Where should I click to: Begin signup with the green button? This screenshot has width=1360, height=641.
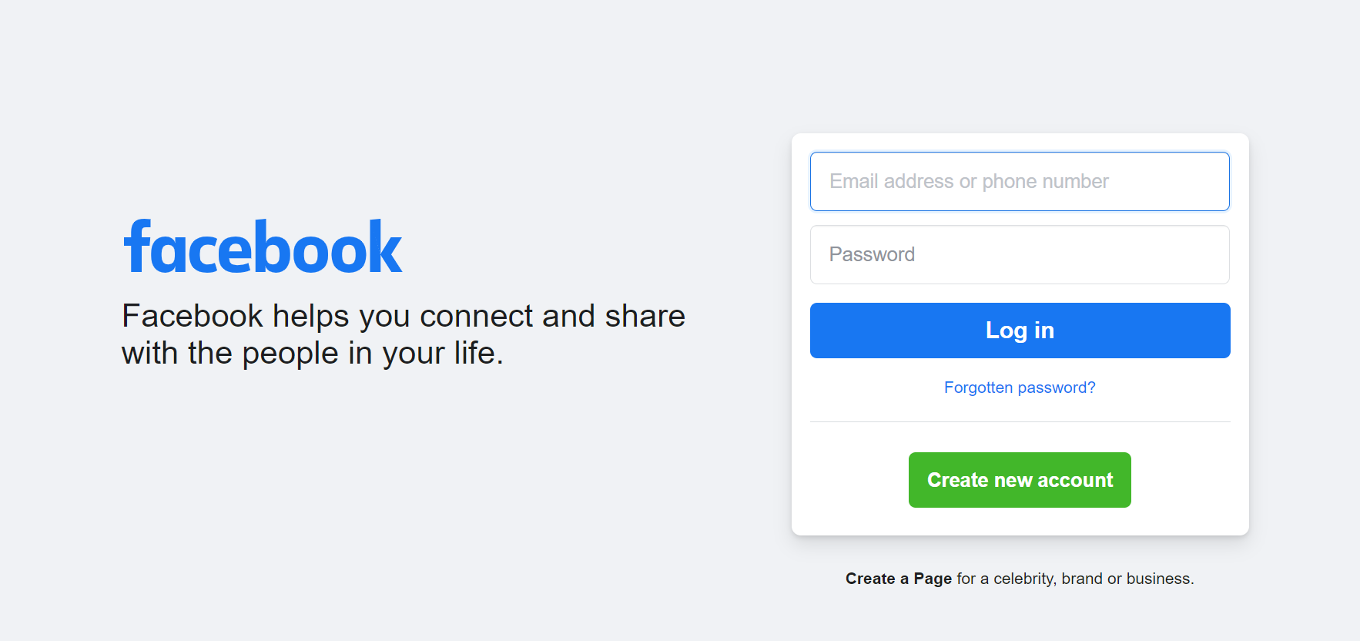tap(1020, 479)
